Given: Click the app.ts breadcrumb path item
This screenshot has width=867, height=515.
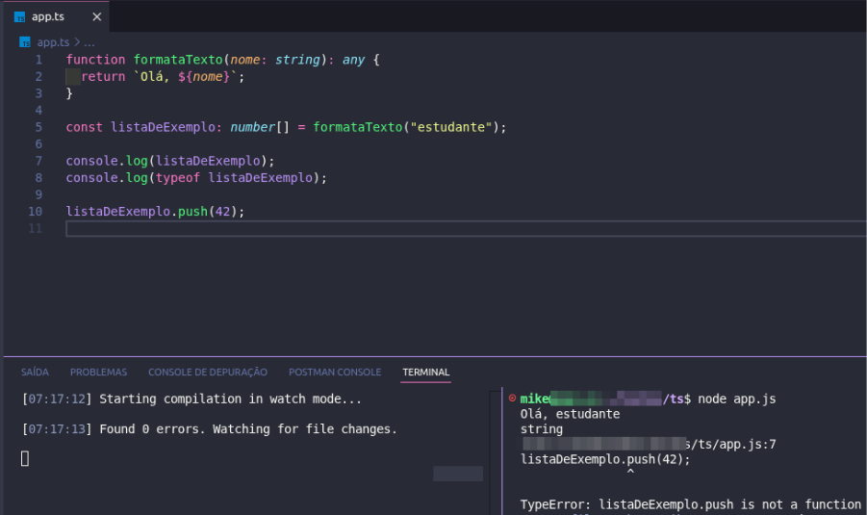Looking at the screenshot, I should click(x=53, y=42).
